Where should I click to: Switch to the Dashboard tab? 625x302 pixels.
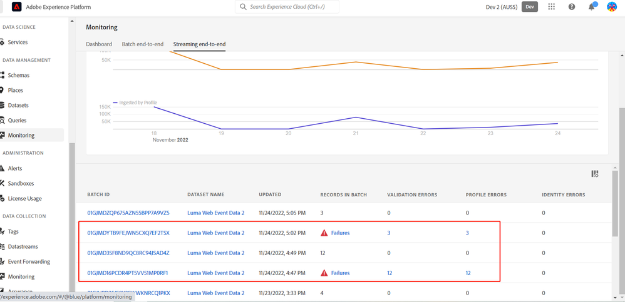[99, 44]
